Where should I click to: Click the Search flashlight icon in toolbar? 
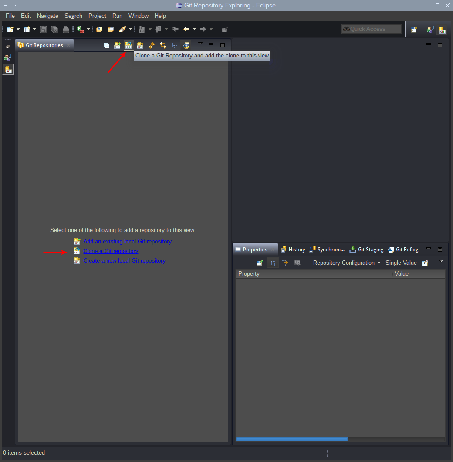pyautogui.click(x=122, y=29)
